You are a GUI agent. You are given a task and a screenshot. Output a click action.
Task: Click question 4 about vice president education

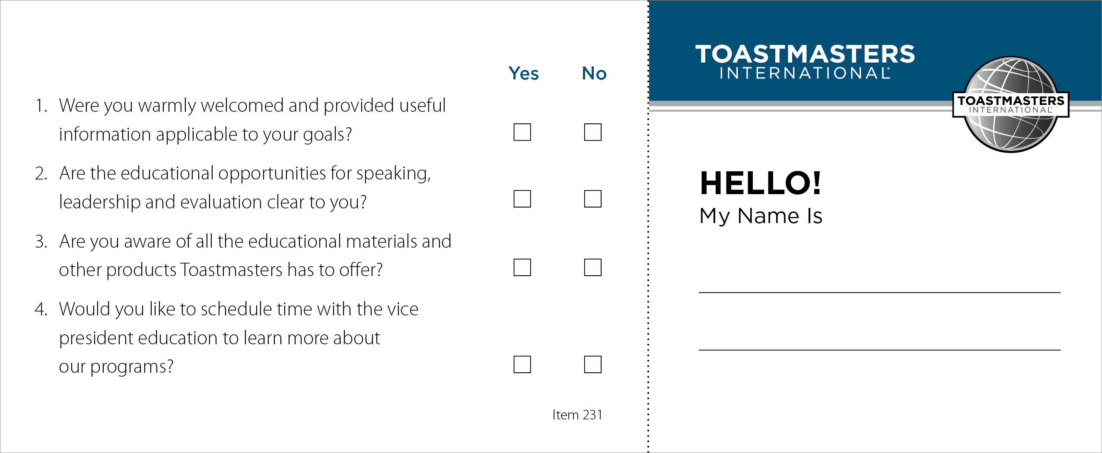[x=226, y=337]
